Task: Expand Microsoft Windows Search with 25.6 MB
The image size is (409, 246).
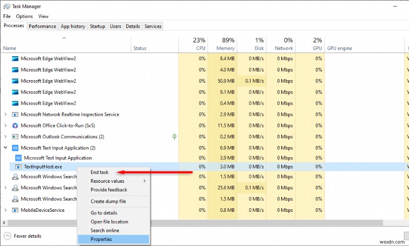Action: click(6, 187)
